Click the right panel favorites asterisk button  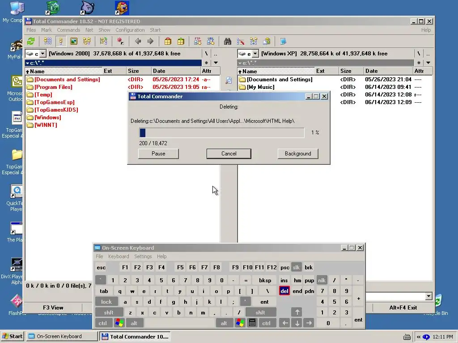pos(419,63)
